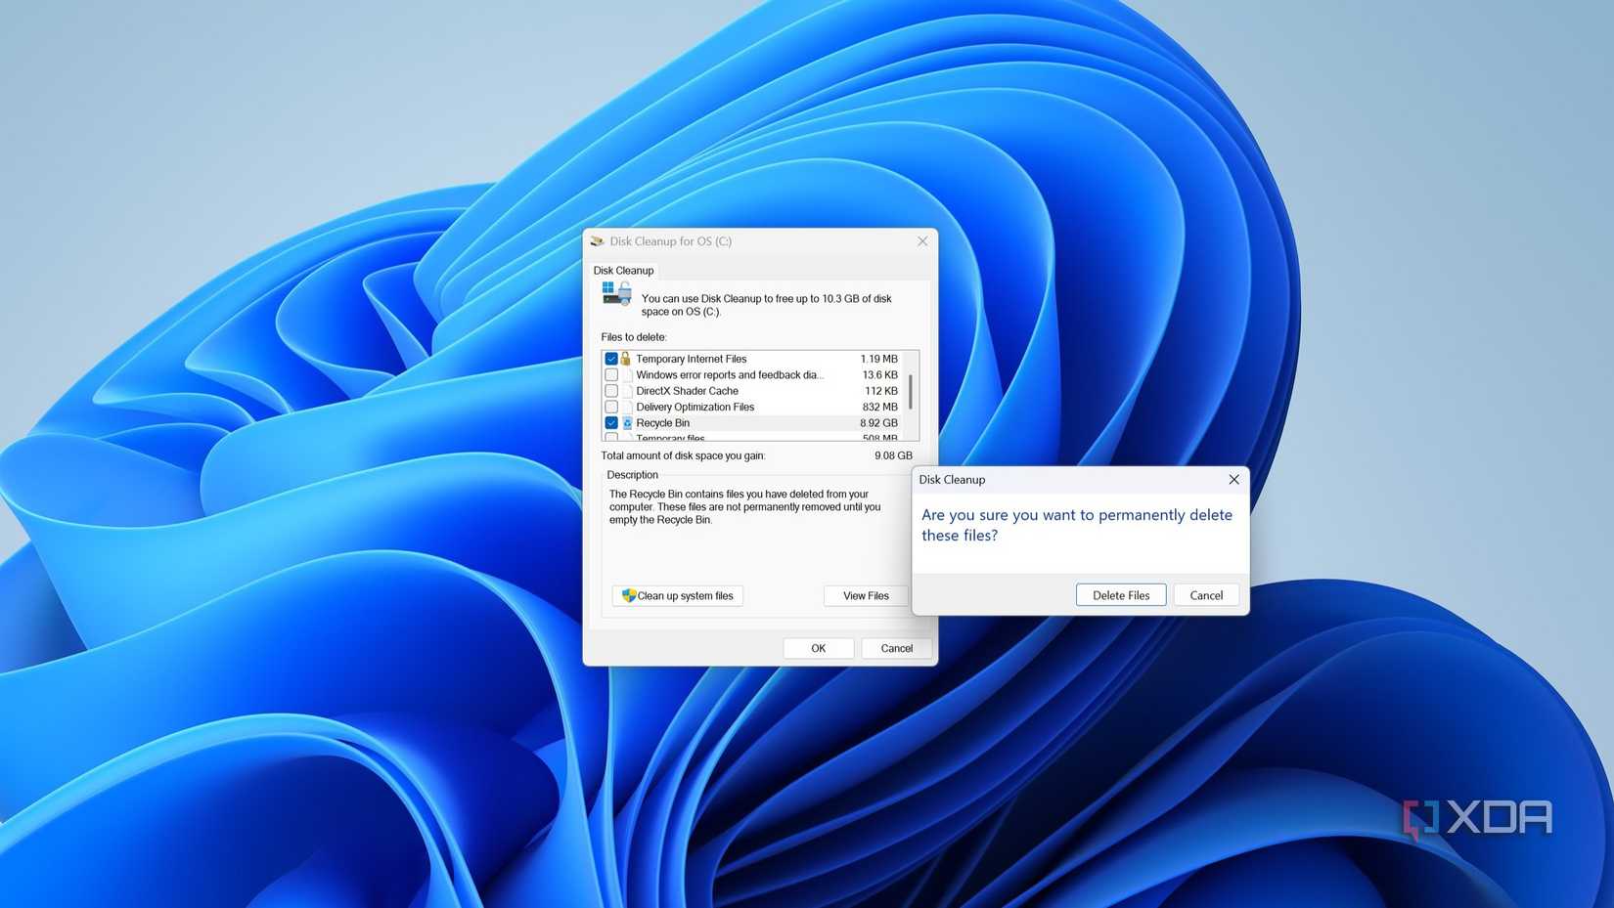Uncheck the Recycle Bin checkbox

point(611,422)
